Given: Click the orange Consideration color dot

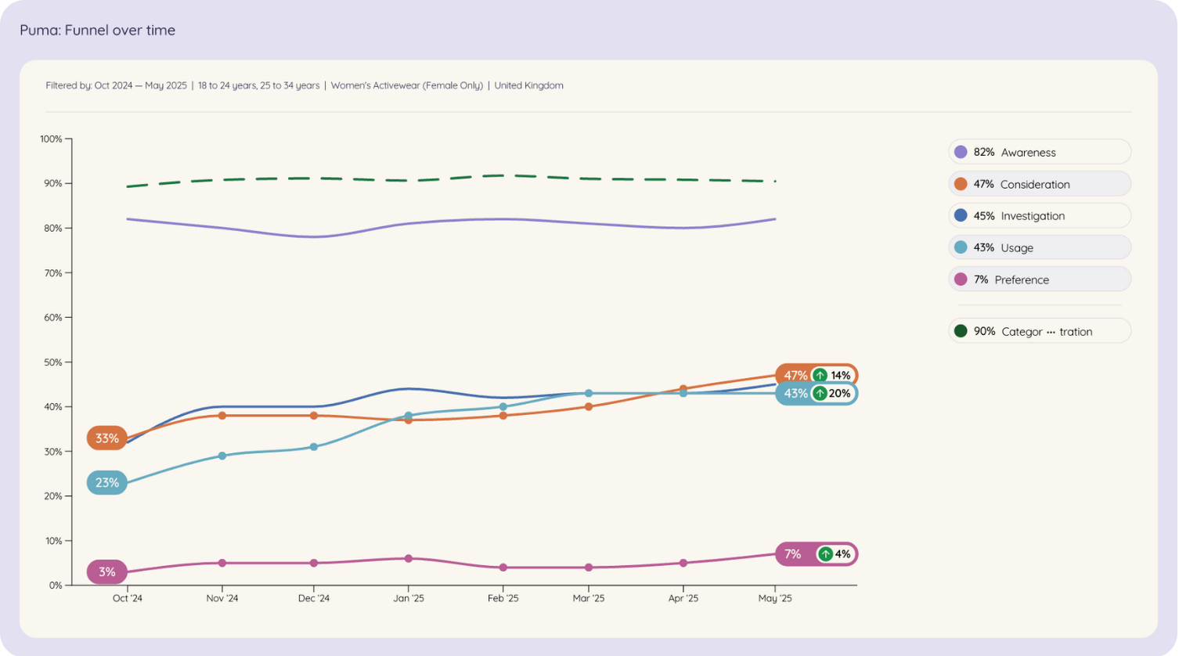Looking at the screenshot, I should coord(961,184).
